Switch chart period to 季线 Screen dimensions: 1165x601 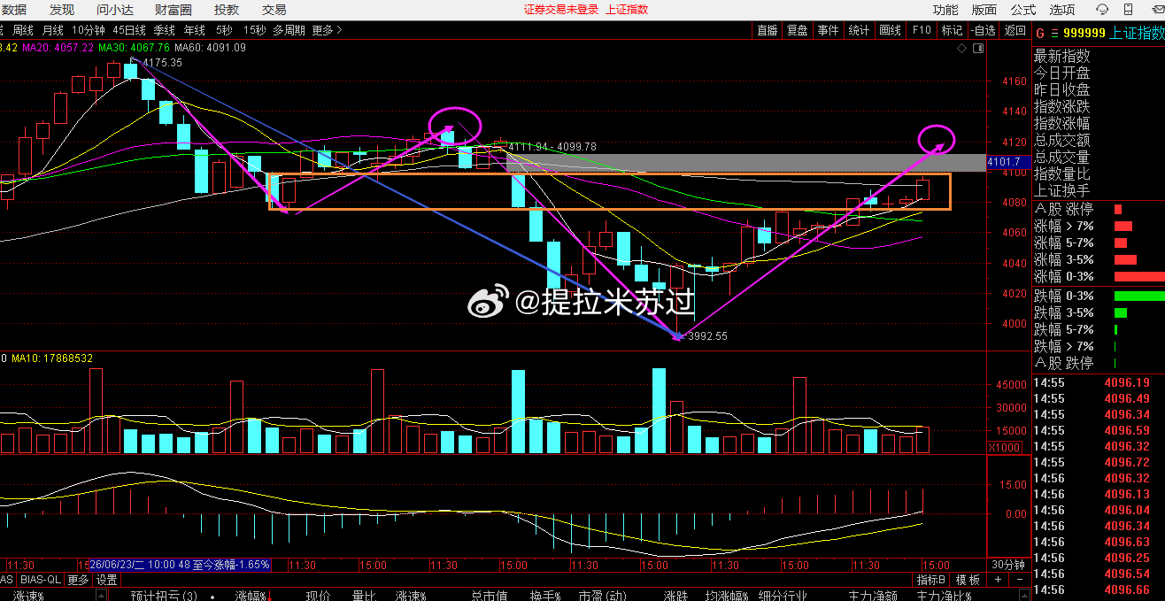(x=165, y=30)
